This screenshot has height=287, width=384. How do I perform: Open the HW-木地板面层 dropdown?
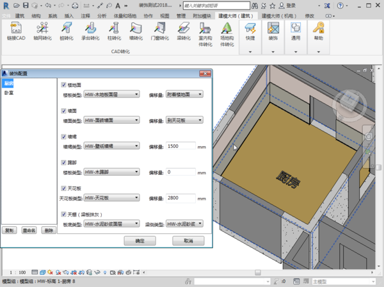[111, 94]
